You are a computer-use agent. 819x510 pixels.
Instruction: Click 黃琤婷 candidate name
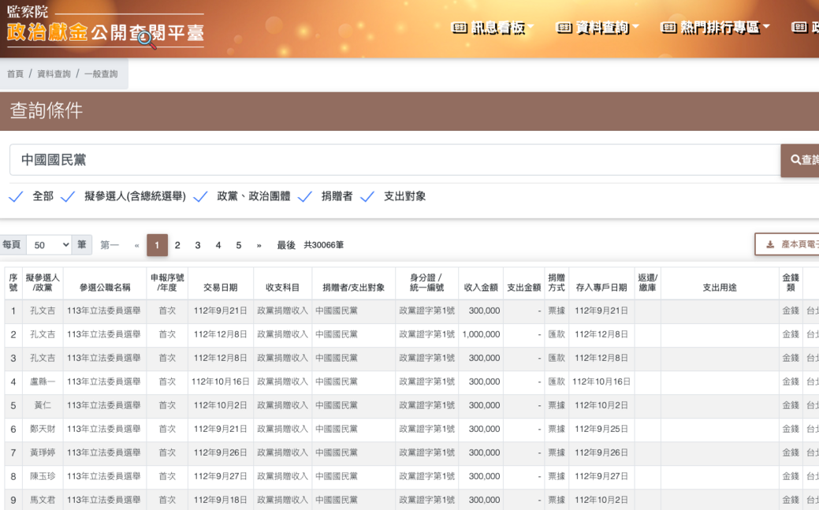[x=43, y=453]
